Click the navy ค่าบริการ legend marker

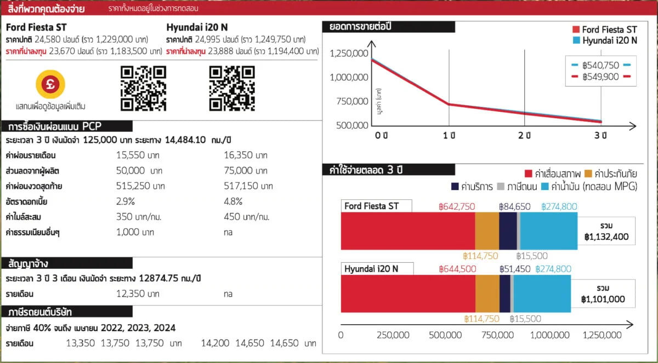[x=455, y=186]
